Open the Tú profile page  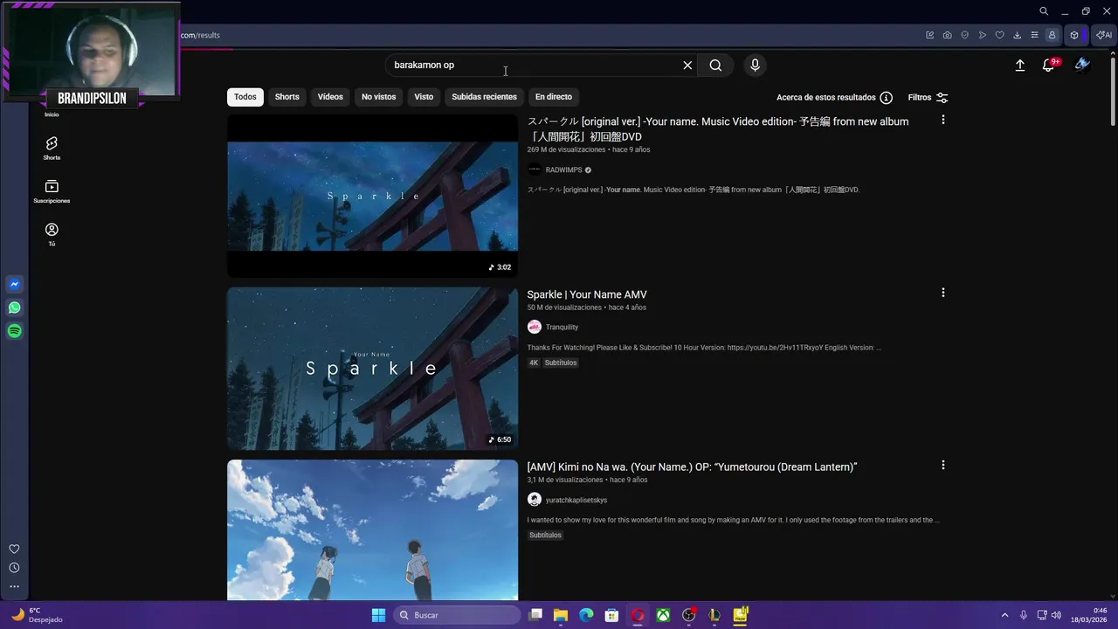52,234
